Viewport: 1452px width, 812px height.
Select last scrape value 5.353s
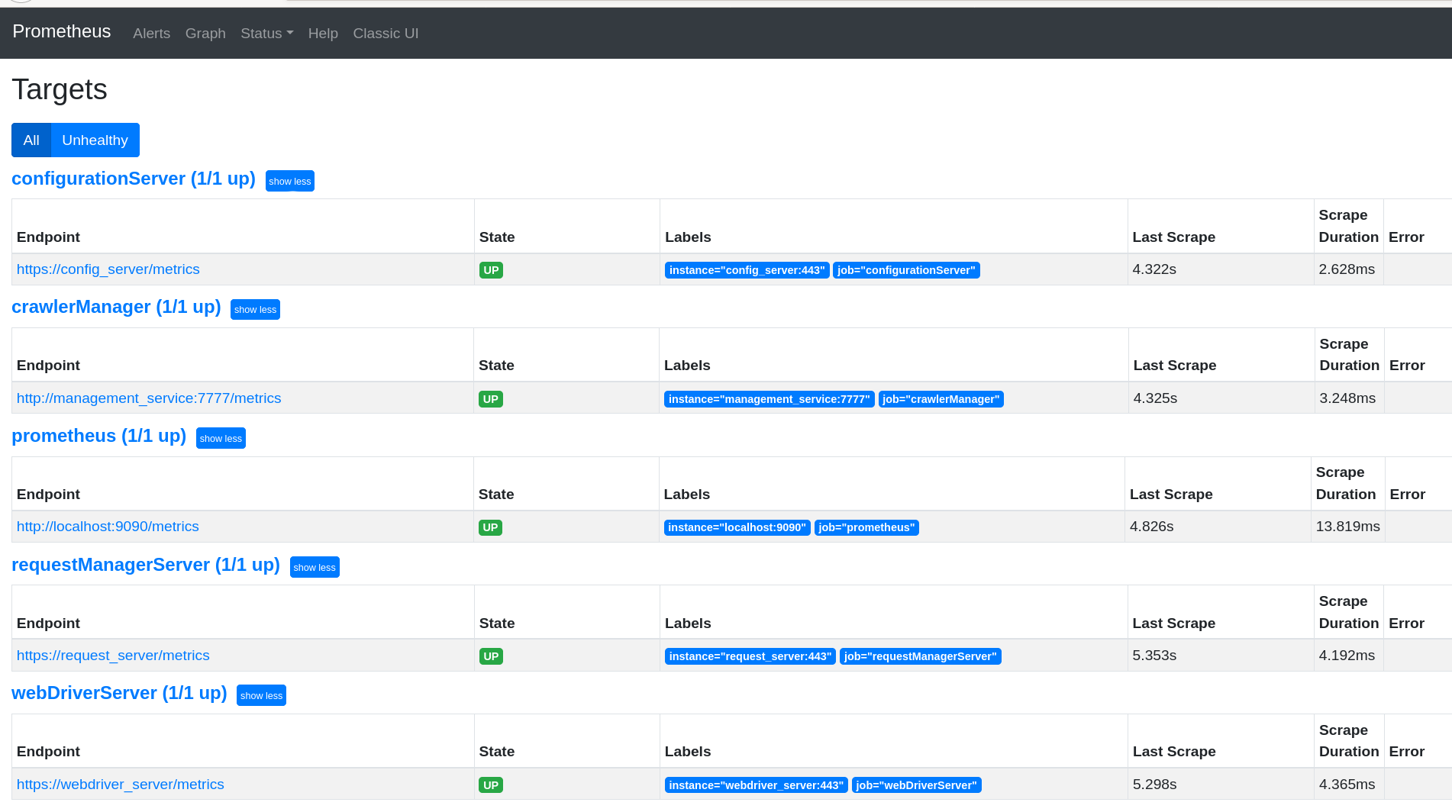pyautogui.click(x=1154, y=656)
